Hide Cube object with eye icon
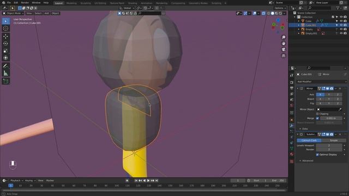 (341, 21)
